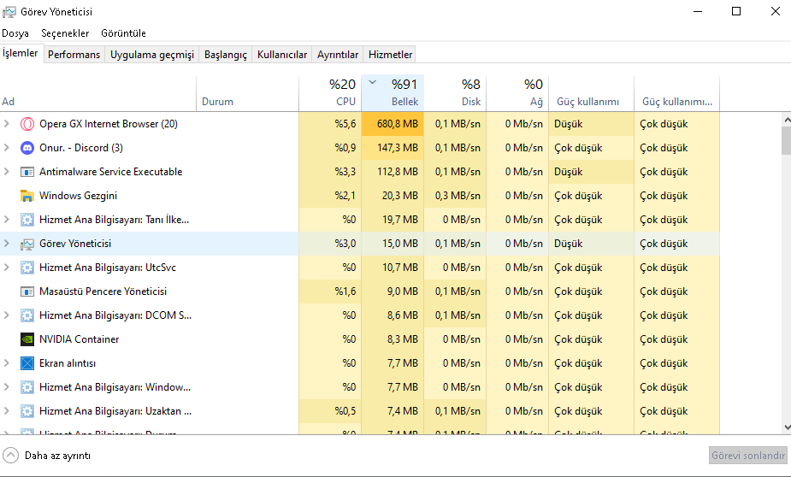Click the Antimalware Service Executable icon
The height and width of the screenshot is (477, 791).
pyautogui.click(x=27, y=172)
